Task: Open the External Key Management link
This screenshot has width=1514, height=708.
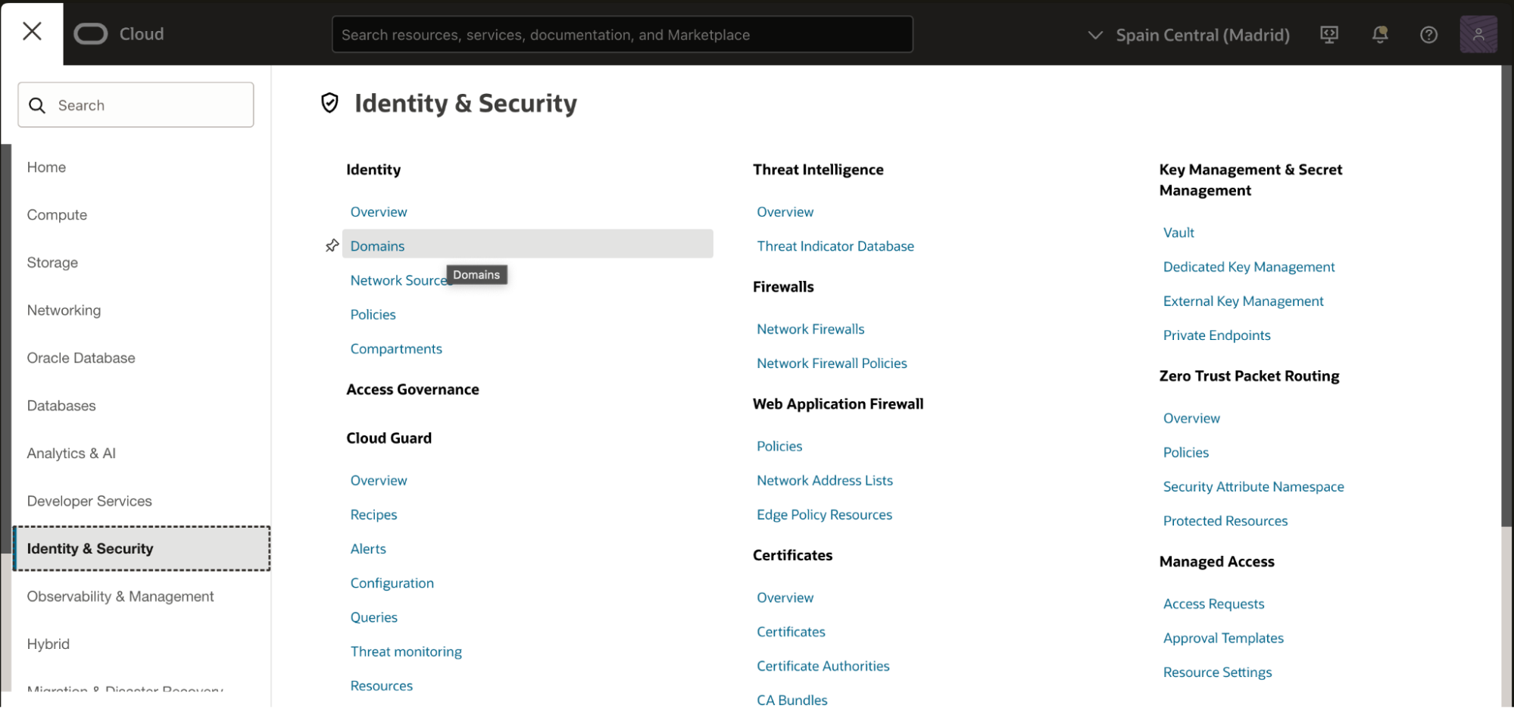Action: [x=1244, y=301]
